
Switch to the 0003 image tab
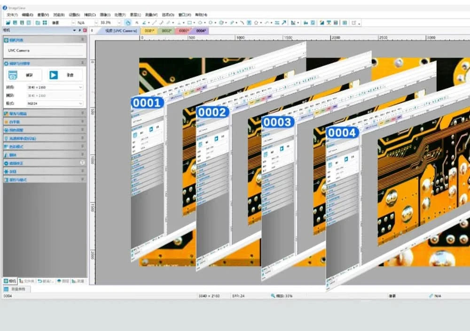(x=183, y=31)
